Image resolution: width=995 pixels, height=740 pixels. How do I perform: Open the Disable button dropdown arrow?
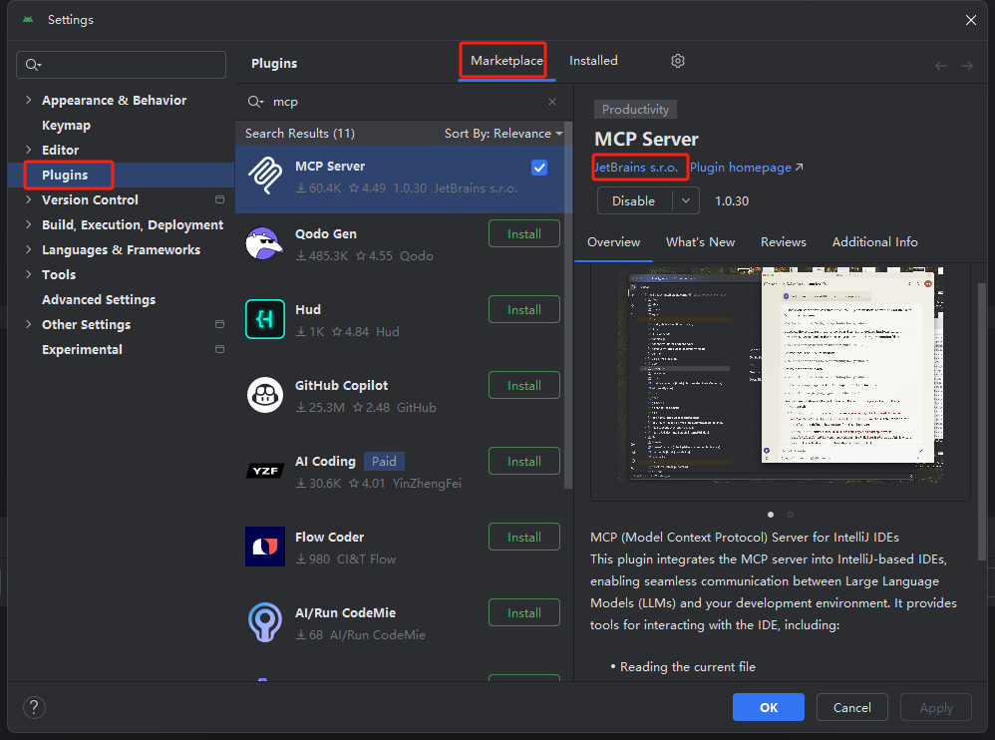pyautogui.click(x=683, y=200)
